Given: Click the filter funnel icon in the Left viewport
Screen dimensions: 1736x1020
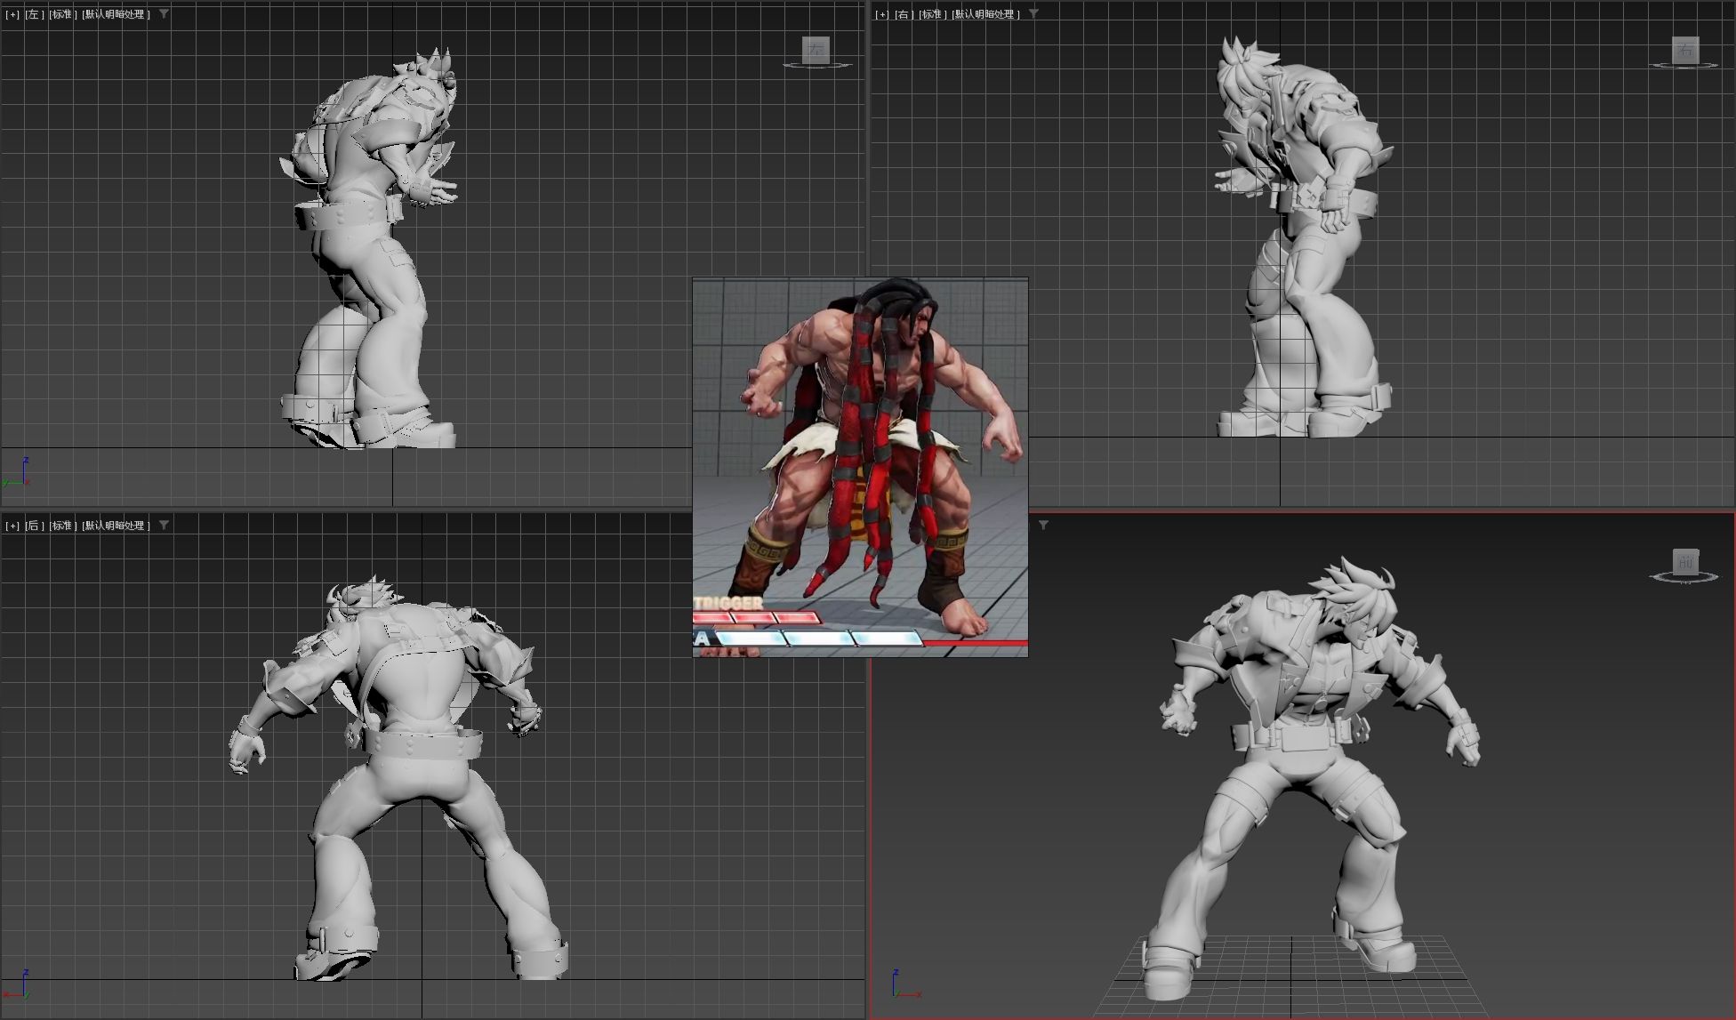Looking at the screenshot, I should (x=164, y=14).
